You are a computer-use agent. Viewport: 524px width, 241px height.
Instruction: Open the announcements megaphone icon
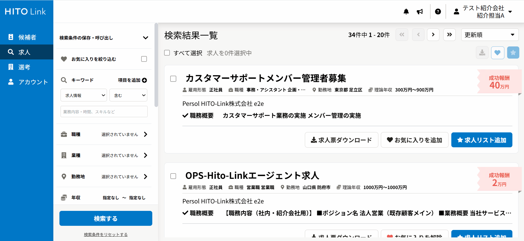point(420,12)
